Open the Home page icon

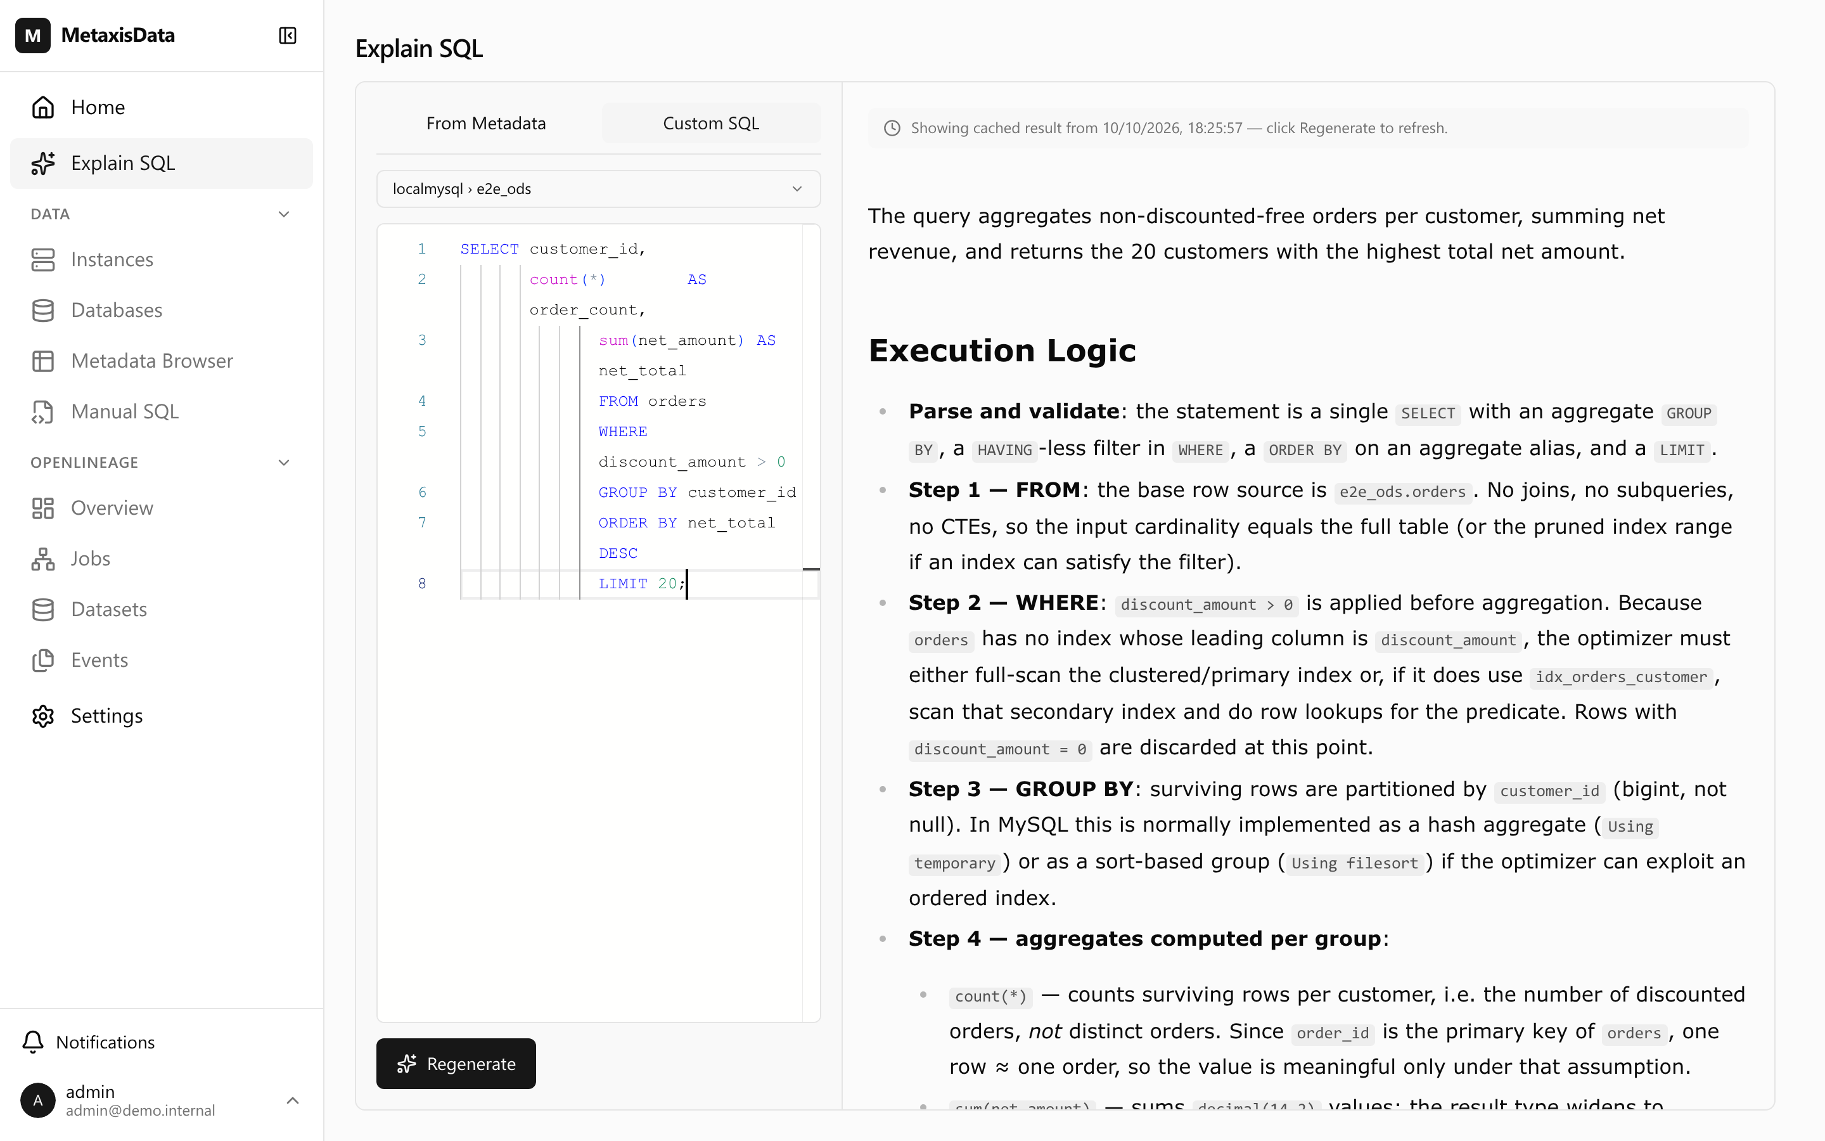pos(43,107)
